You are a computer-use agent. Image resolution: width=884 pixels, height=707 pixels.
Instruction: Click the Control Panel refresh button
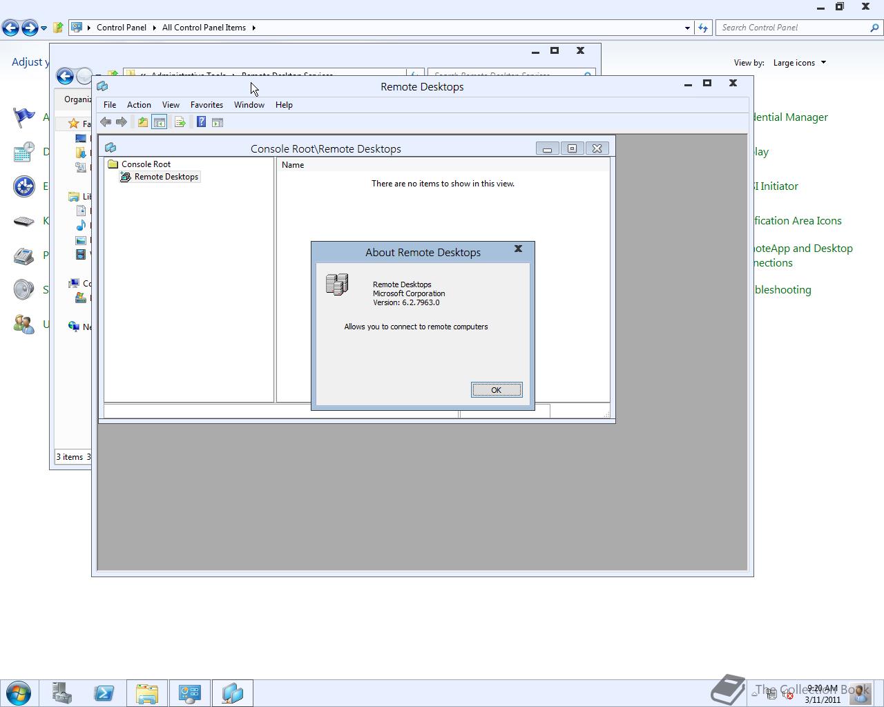tap(703, 28)
